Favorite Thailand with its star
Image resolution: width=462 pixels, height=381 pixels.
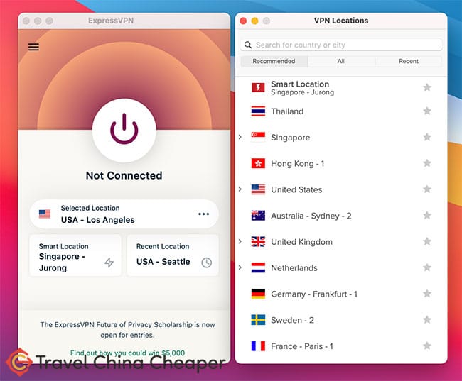[x=427, y=111]
